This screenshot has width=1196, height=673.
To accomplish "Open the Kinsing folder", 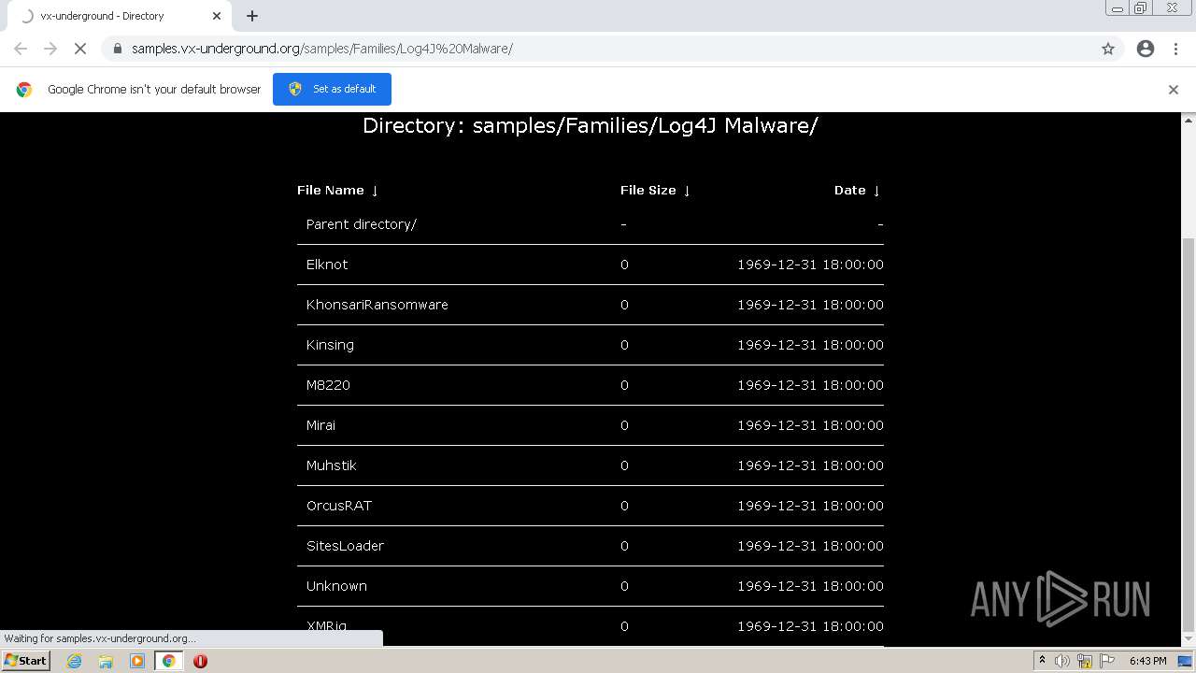I will point(330,345).
